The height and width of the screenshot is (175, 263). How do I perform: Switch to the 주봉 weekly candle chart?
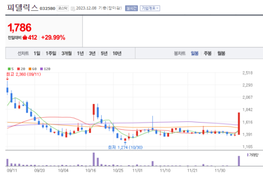coord(208,54)
